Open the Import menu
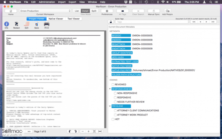 62,2
